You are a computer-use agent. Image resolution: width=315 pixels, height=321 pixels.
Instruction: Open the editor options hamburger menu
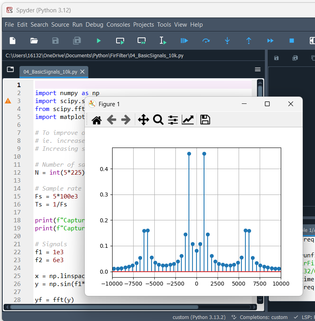[x=258, y=69]
